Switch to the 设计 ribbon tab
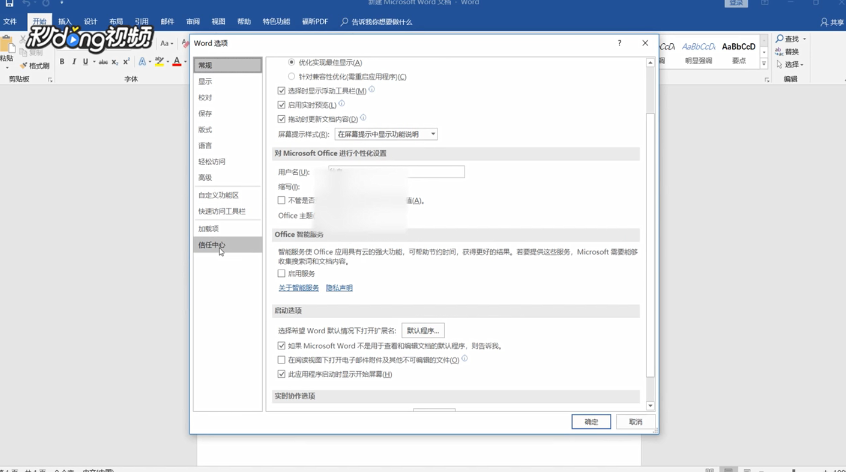This screenshot has width=846, height=472. [x=91, y=22]
